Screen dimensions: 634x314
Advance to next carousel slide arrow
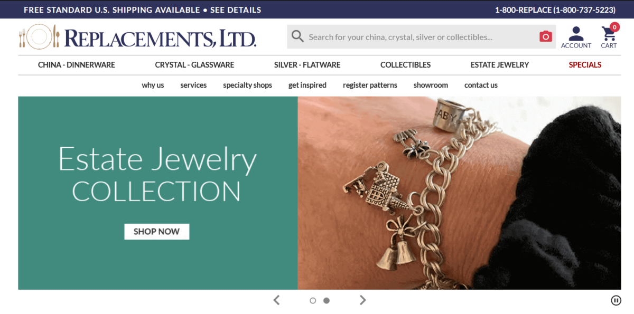click(x=362, y=300)
